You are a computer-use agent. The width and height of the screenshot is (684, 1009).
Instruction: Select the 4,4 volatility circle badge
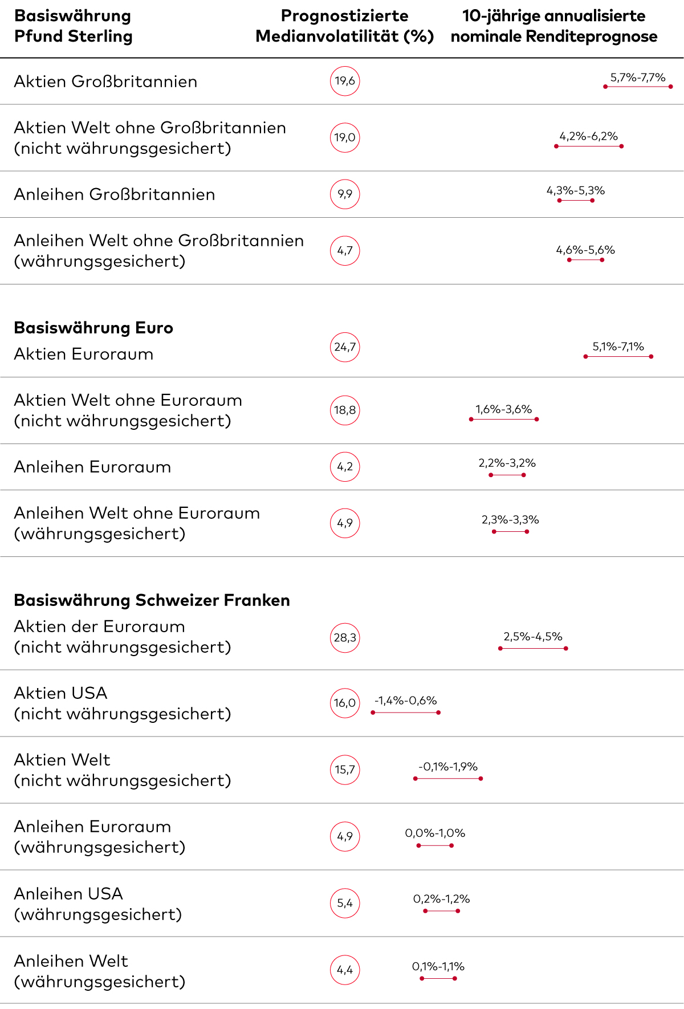[345, 970]
